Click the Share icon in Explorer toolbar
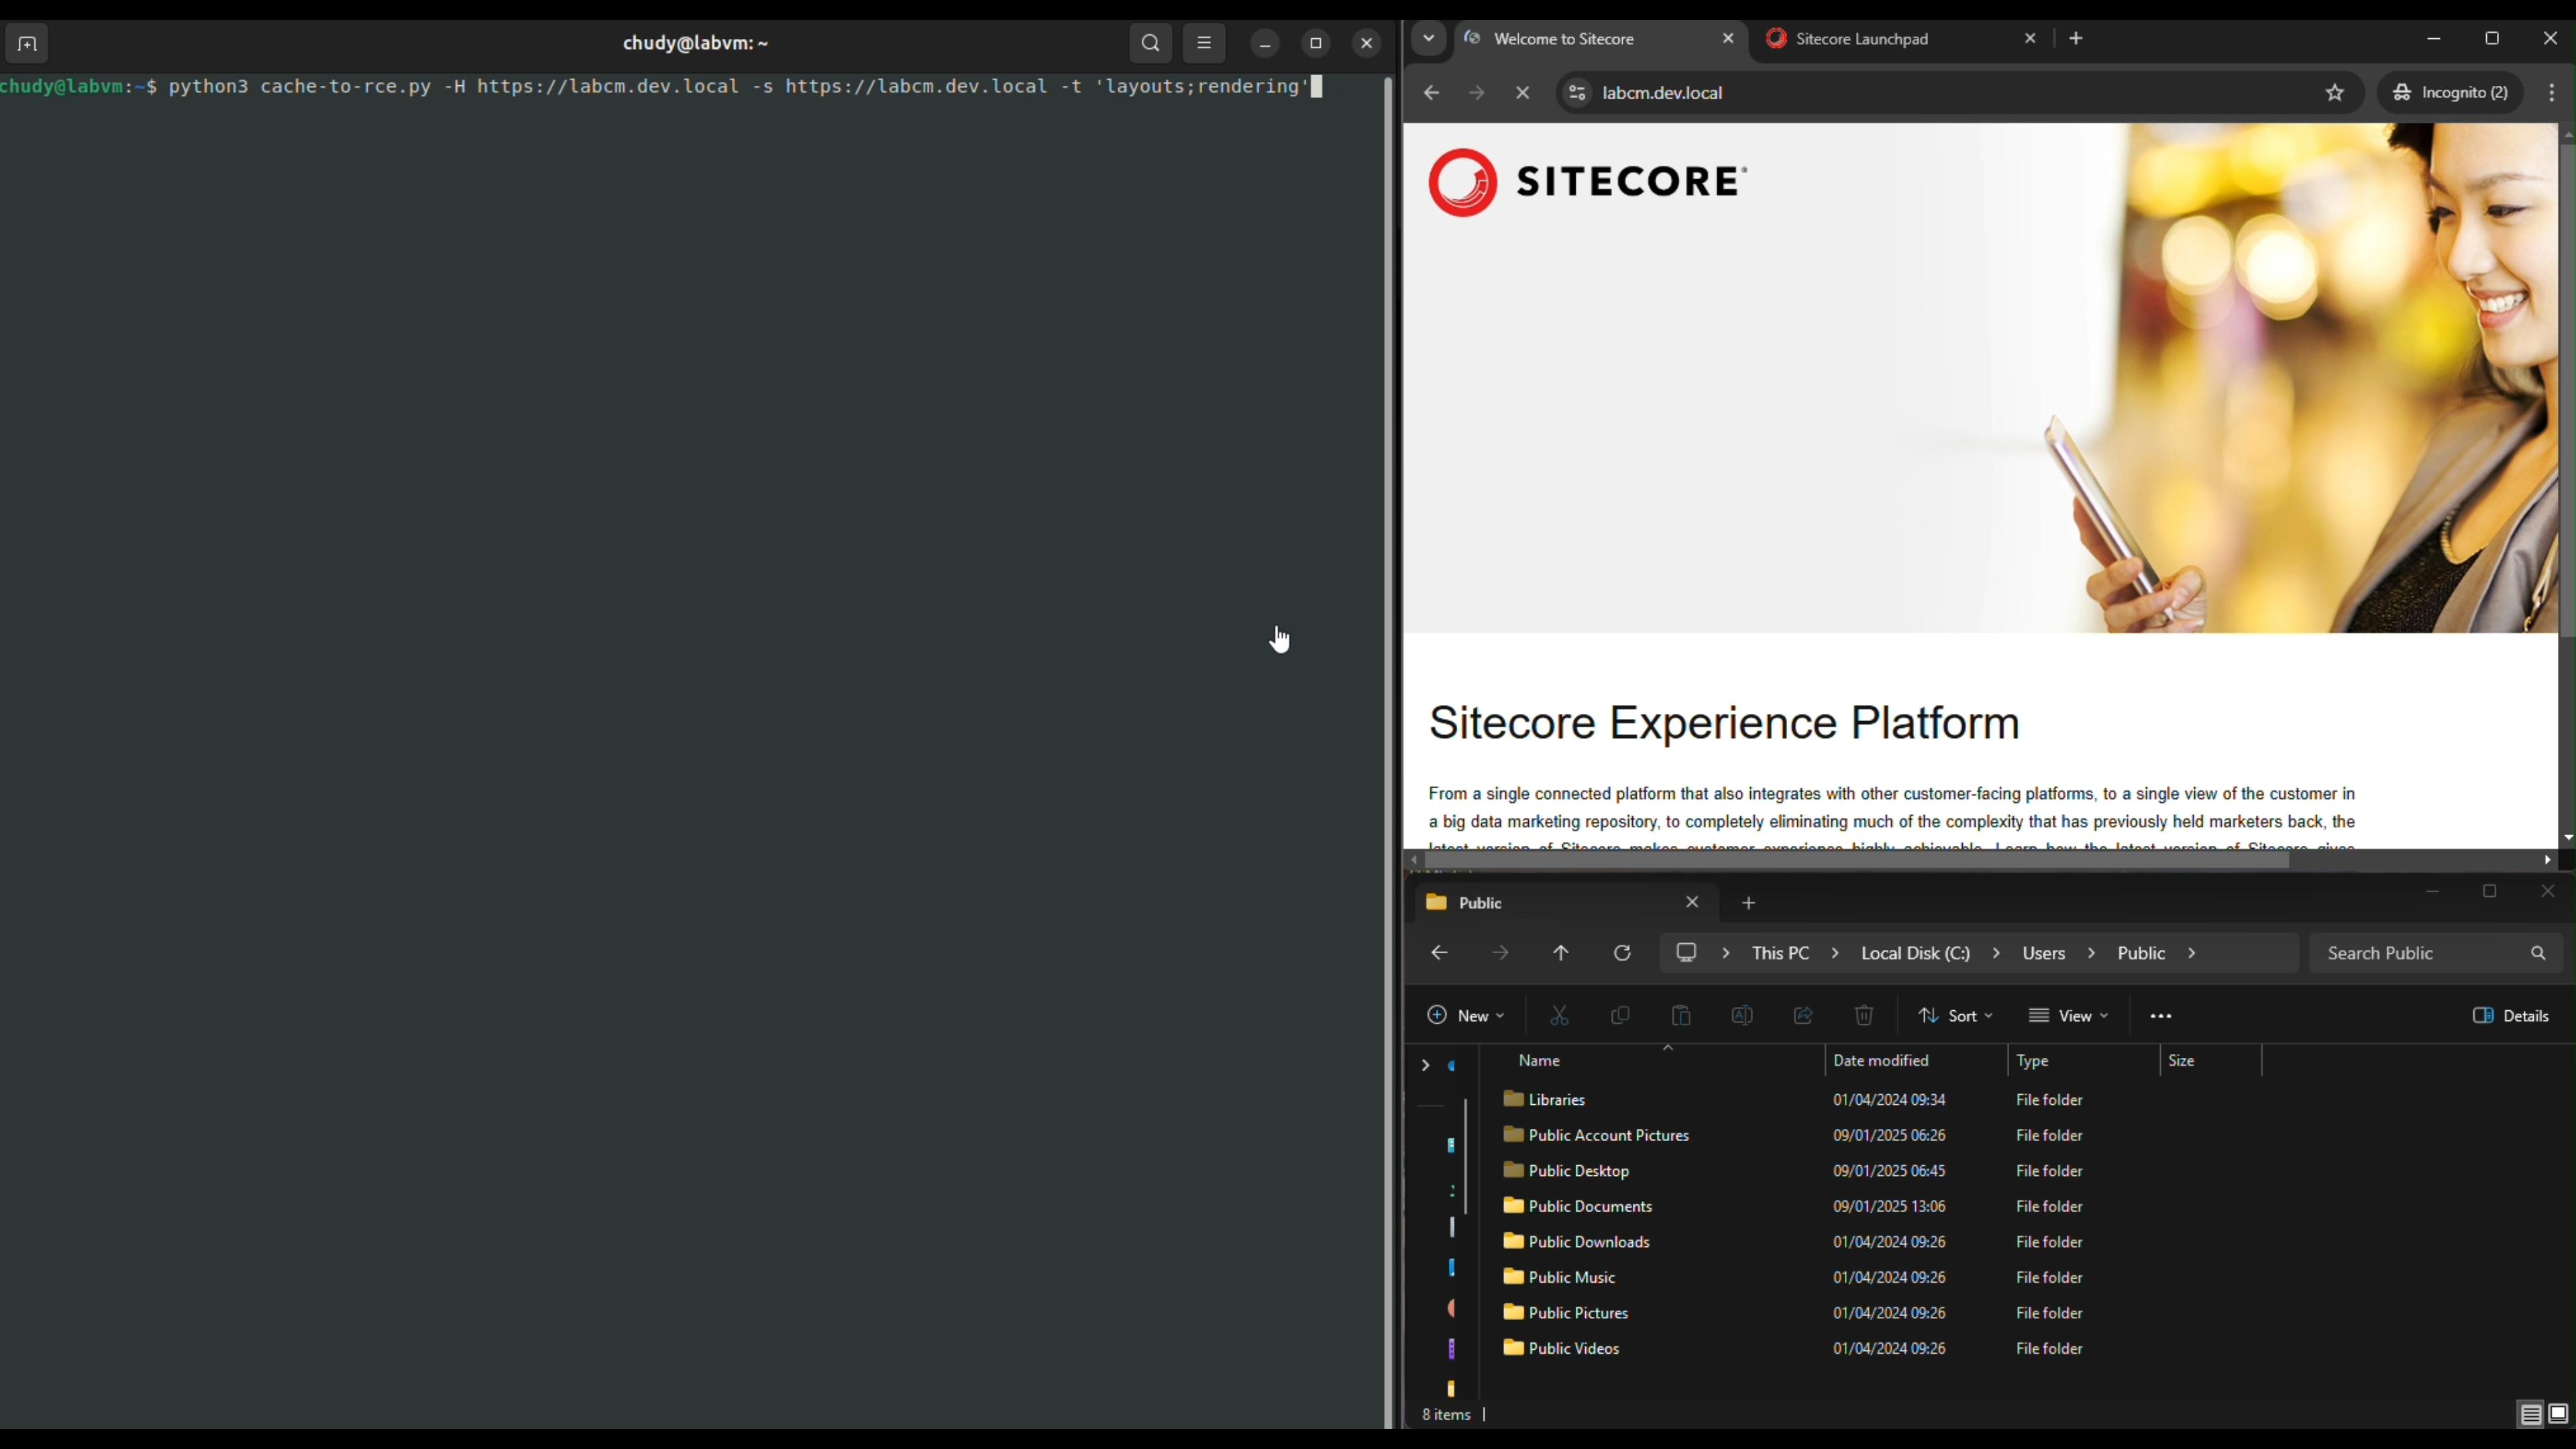The height and width of the screenshot is (1449, 2576). tap(1803, 1016)
